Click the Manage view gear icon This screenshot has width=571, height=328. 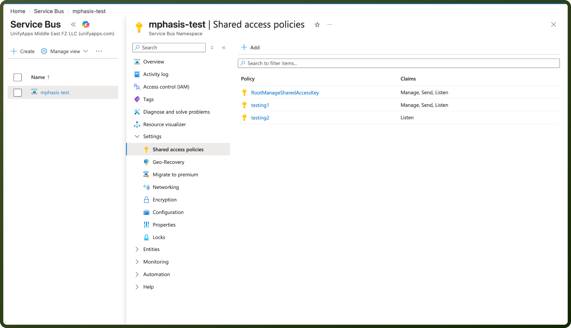[44, 51]
